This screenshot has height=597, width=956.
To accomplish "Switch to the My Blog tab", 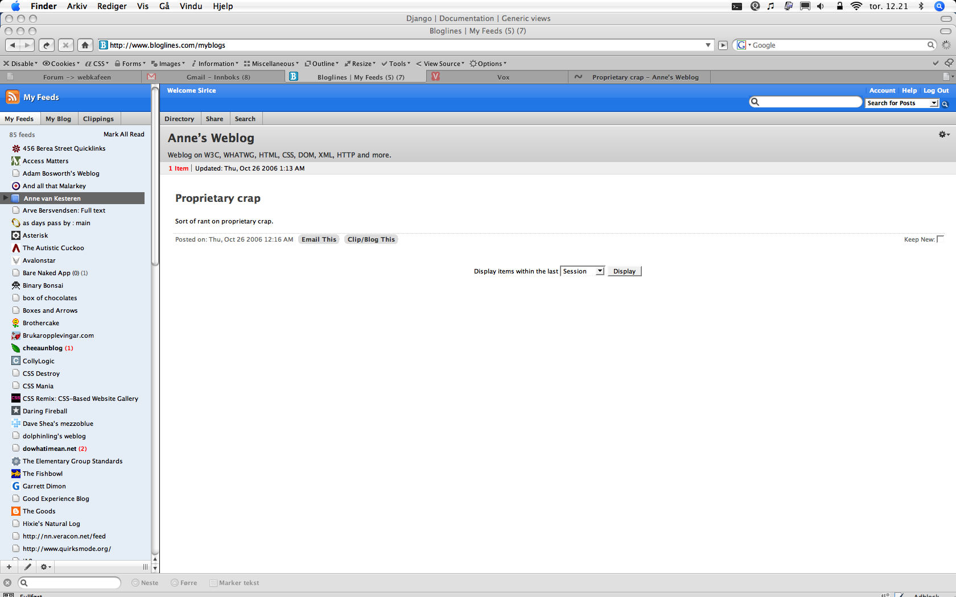I will tap(58, 119).
